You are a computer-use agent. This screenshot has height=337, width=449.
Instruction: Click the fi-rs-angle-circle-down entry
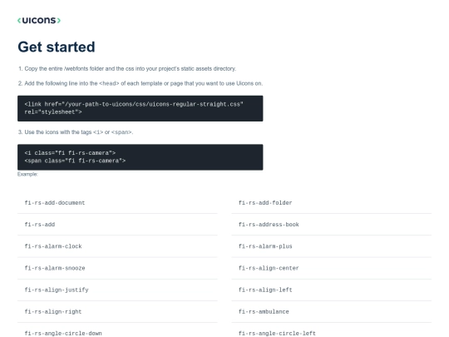[x=117, y=330]
